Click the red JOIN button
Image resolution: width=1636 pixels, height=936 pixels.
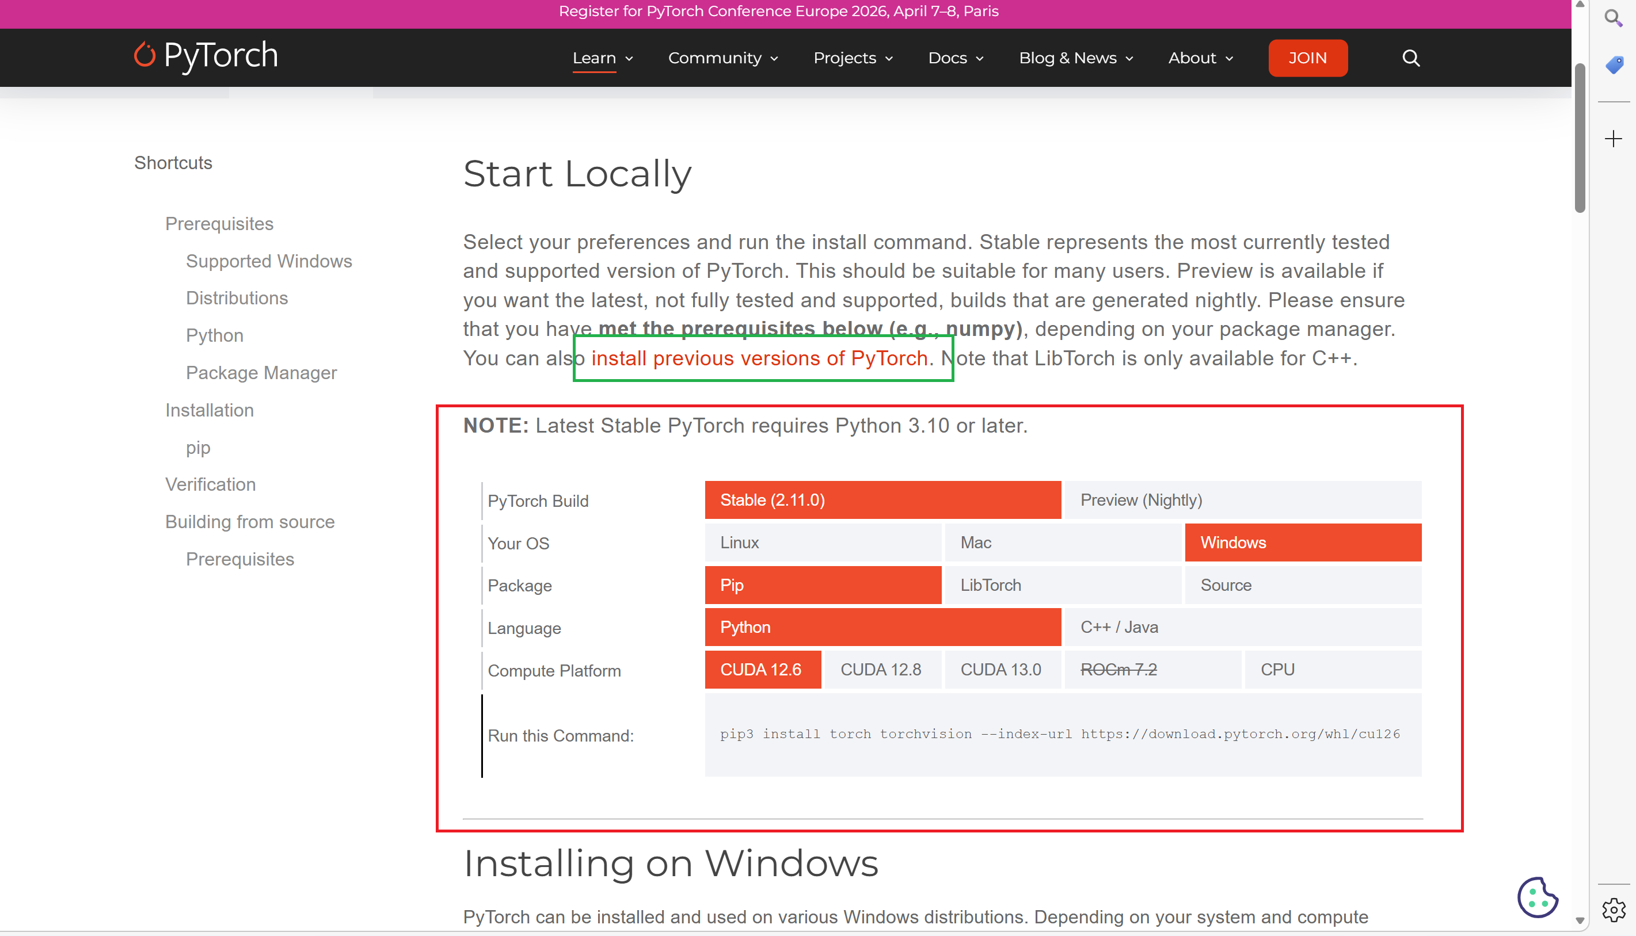[x=1307, y=58]
